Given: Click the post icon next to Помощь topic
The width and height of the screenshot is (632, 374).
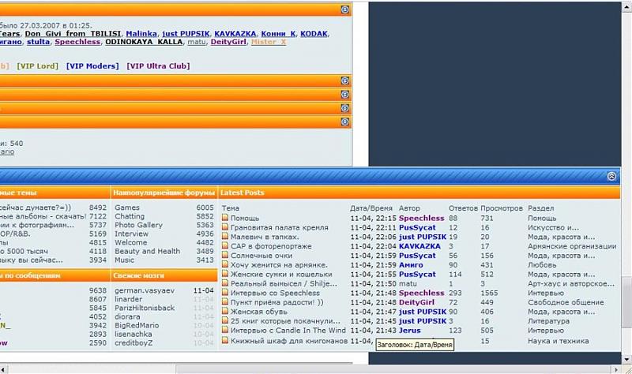Looking at the screenshot, I should click(225, 218).
